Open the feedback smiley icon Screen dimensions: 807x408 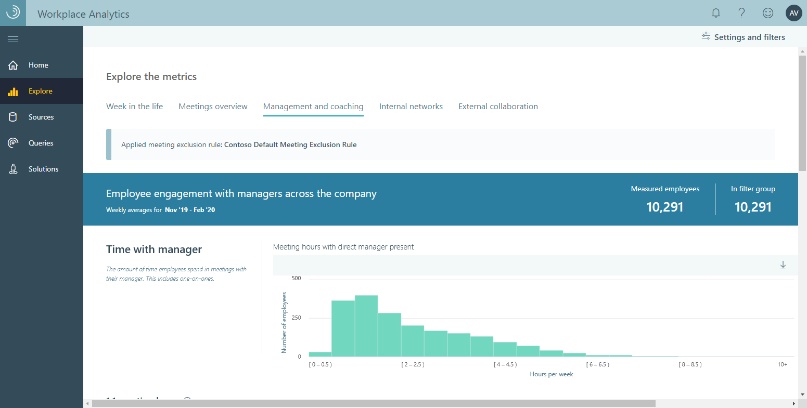768,14
